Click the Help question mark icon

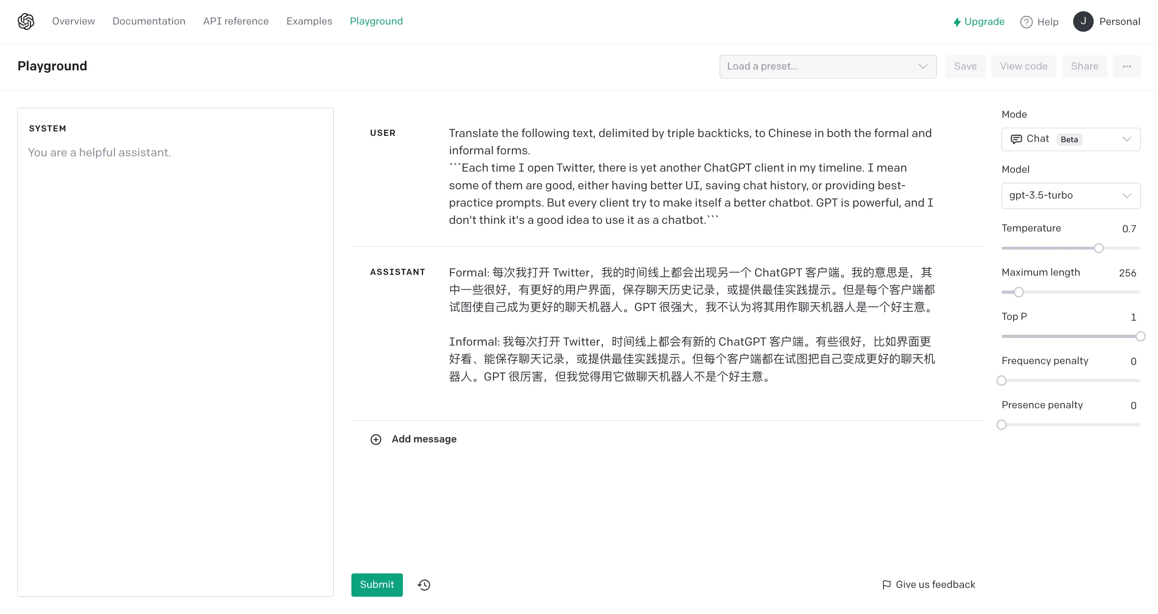tap(1026, 22)
